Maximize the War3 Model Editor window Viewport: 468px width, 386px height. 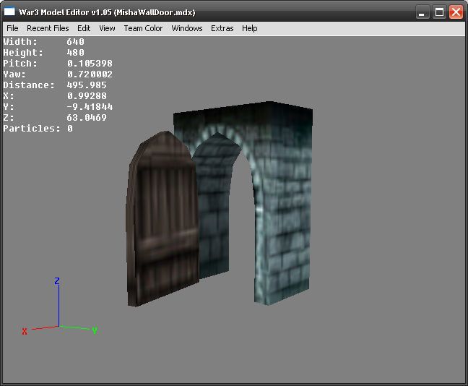click(x=439, y=12)
